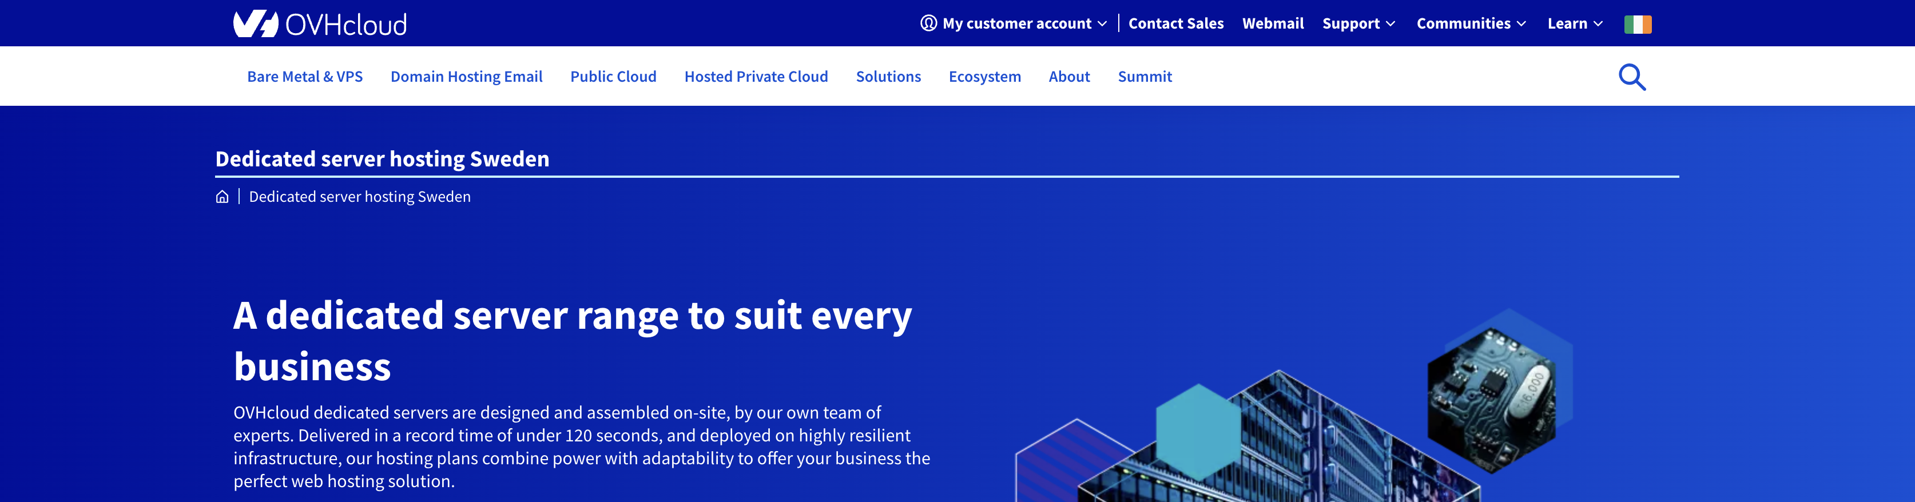This screenshot has width=1915, height=502.
Task: Open Webmail link
Action: pos(1272,24)
